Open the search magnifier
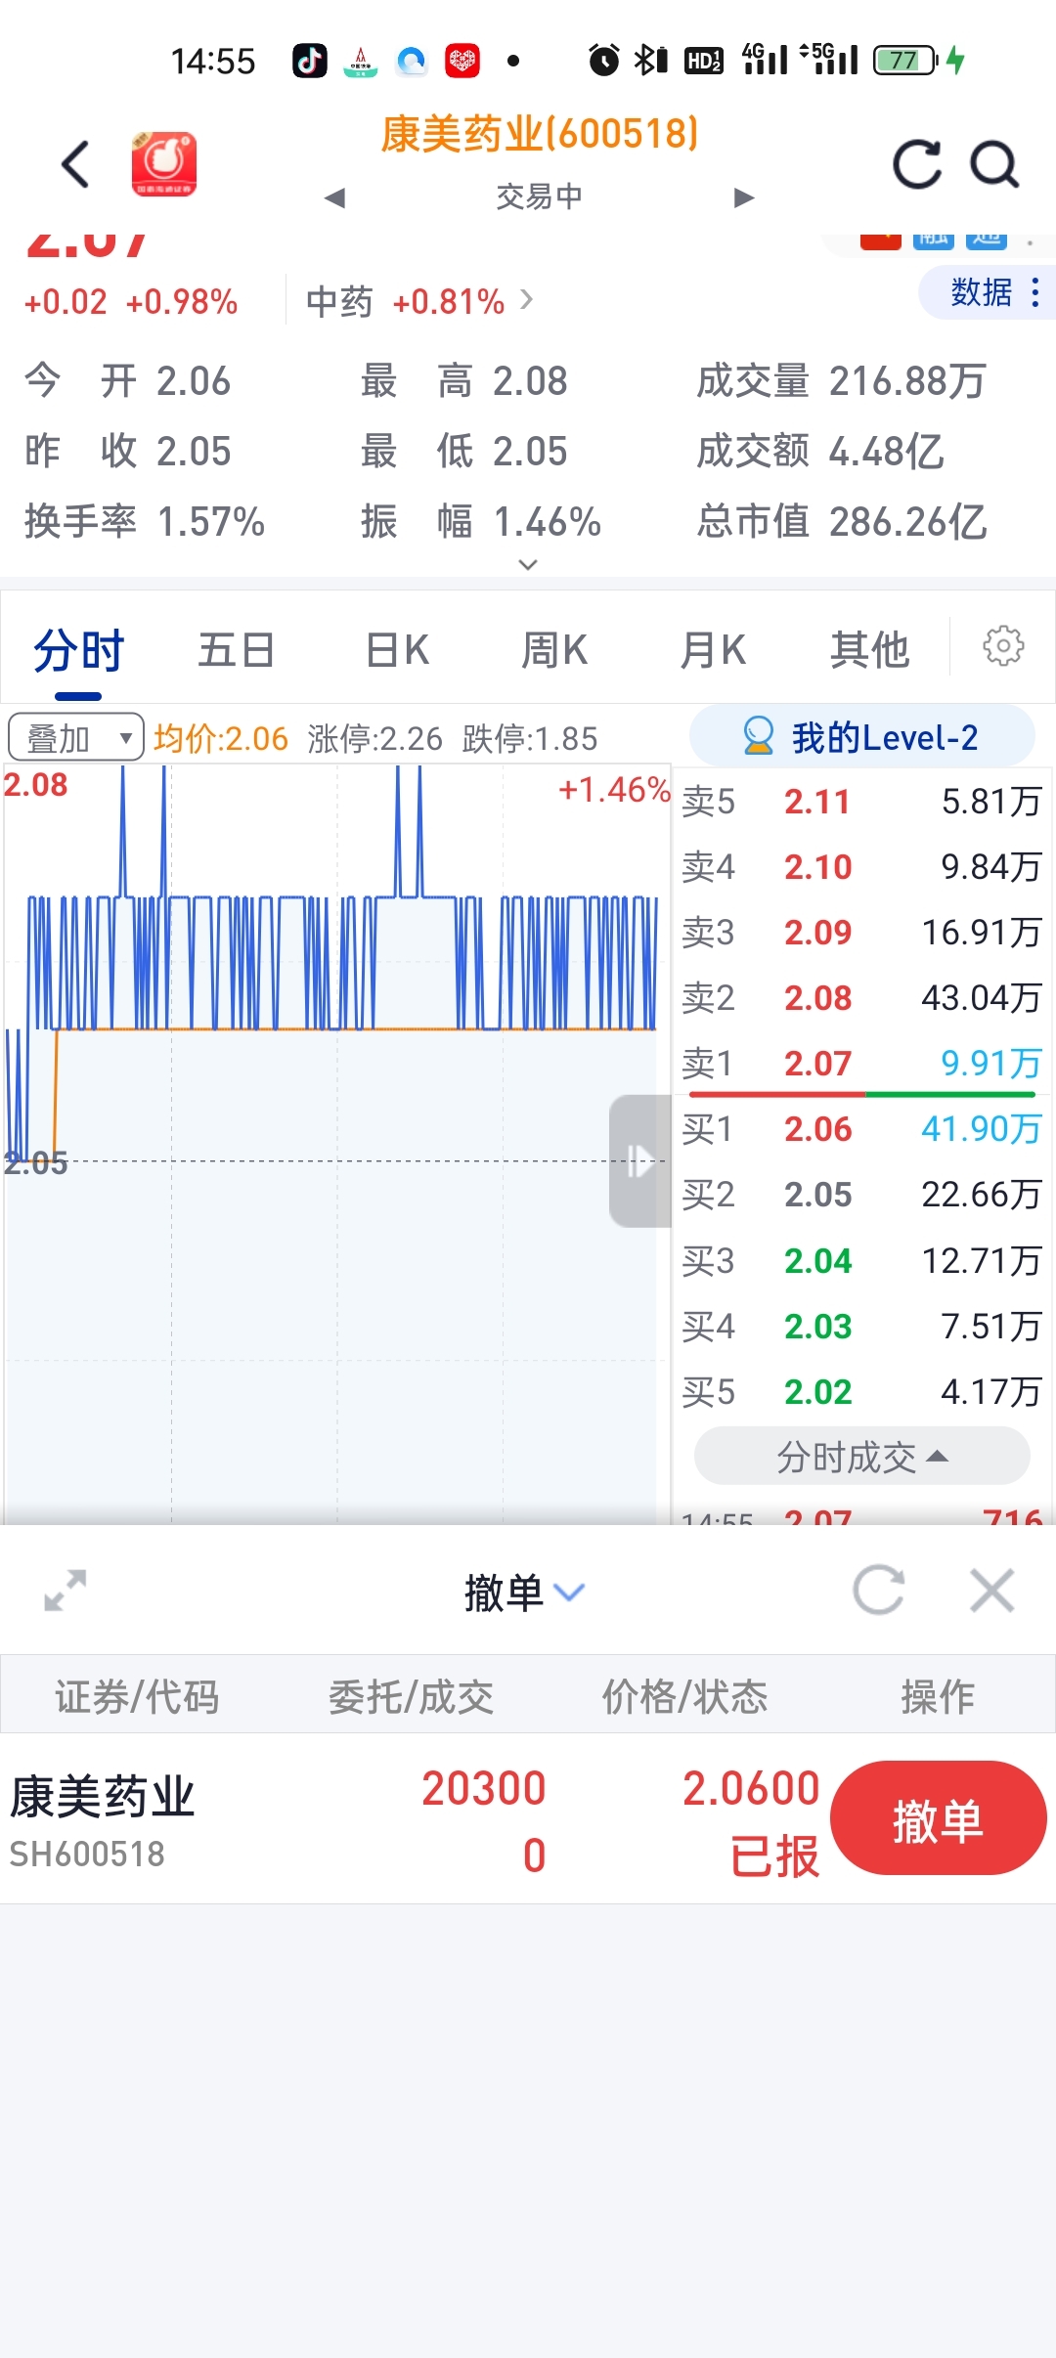1056x2358 pixels. (995, 163)
